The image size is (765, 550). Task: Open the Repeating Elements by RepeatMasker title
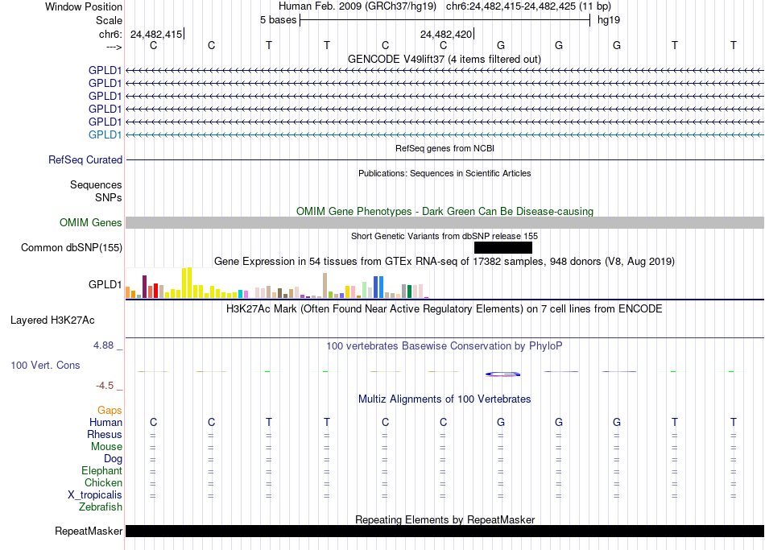tap(445, 519)
